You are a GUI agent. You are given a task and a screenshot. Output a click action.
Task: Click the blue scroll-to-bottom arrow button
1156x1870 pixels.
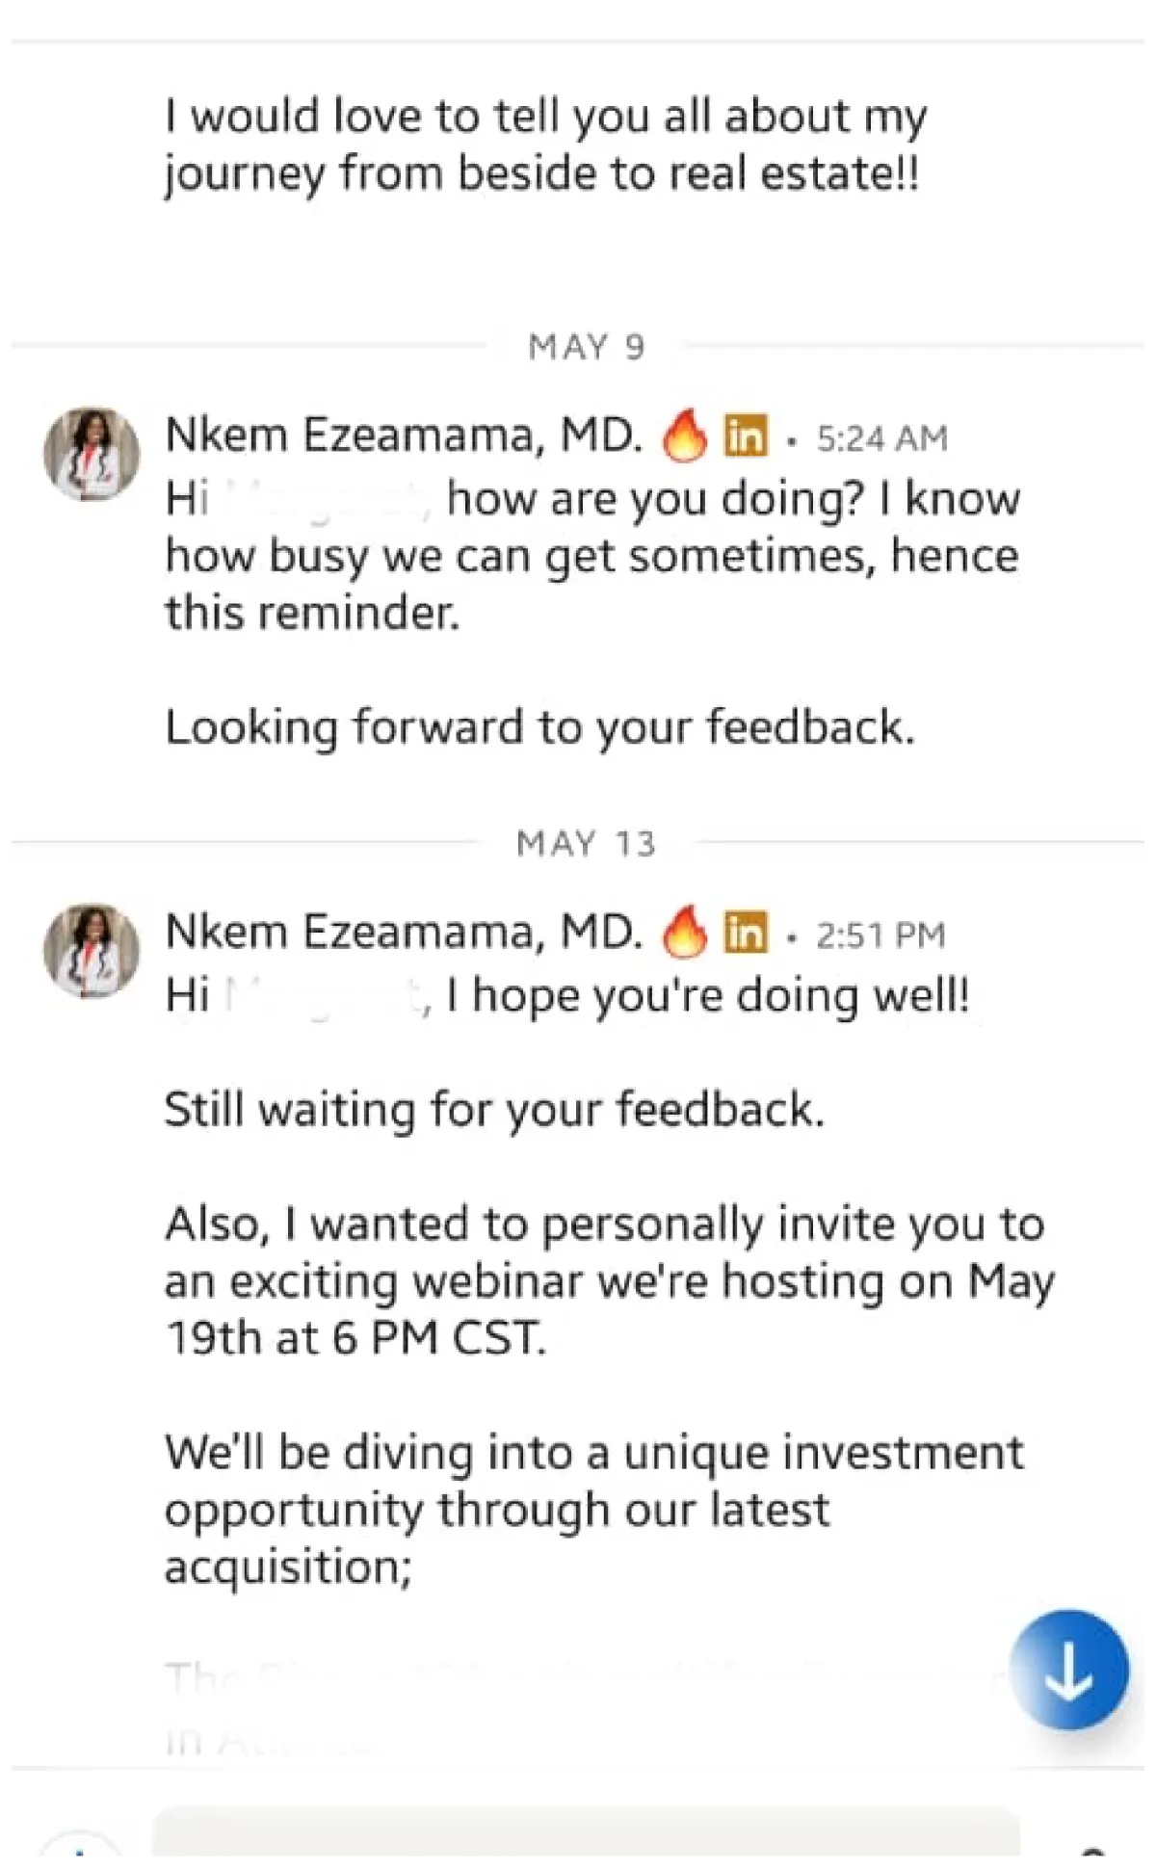1069,1671
